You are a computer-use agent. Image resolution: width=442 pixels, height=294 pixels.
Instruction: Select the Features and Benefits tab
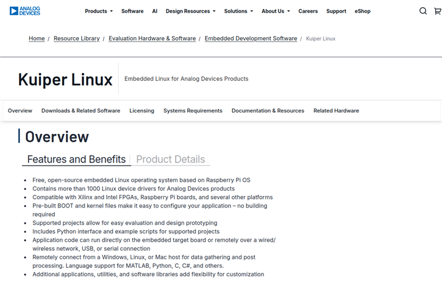[76, 159]
